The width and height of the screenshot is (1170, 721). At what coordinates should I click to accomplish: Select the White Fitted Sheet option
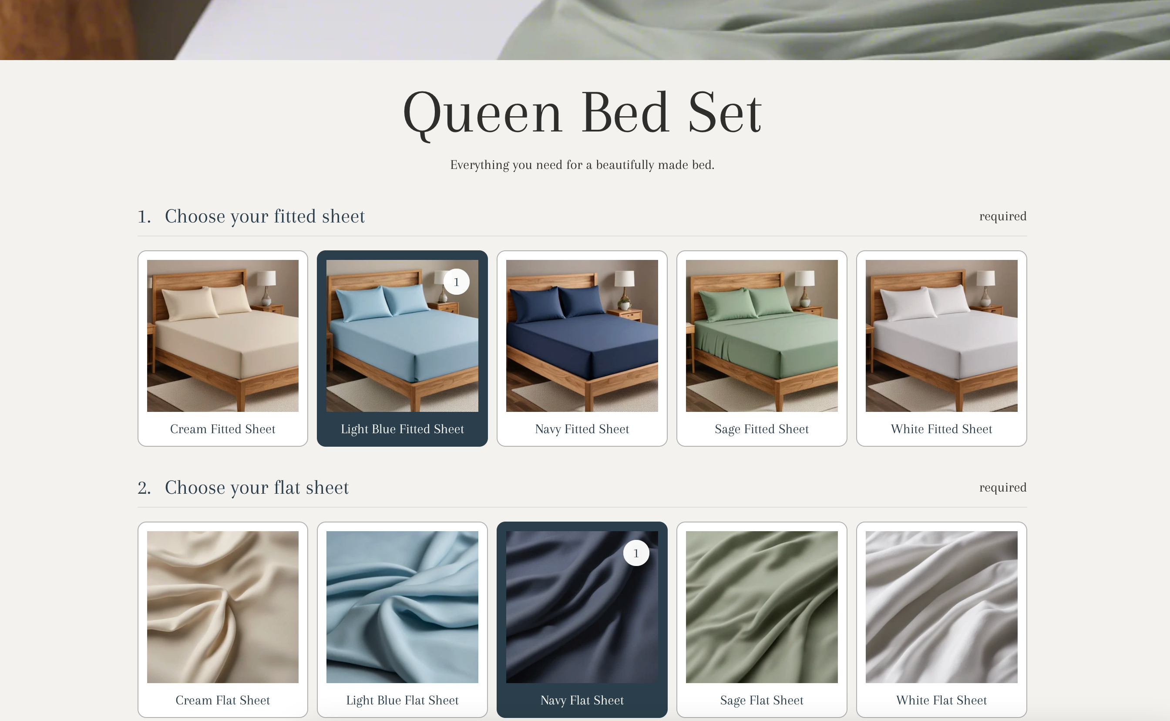point(941,348)
